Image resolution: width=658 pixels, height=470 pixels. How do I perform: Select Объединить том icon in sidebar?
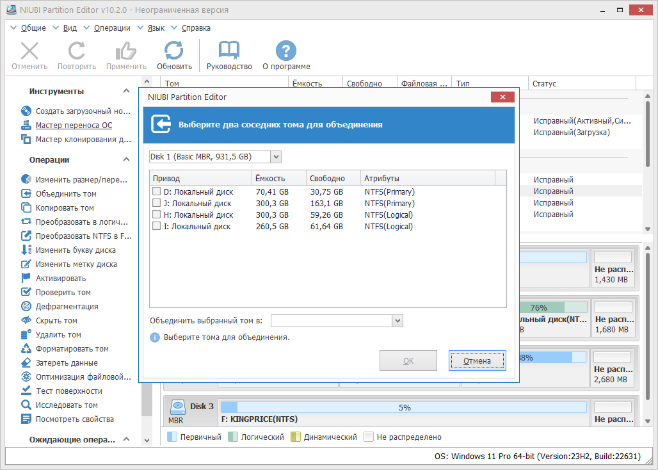[x=26, y=193]
